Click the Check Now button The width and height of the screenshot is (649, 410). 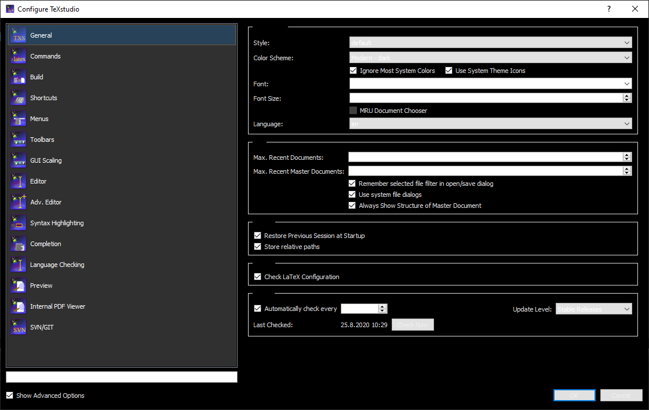point(413,325)
